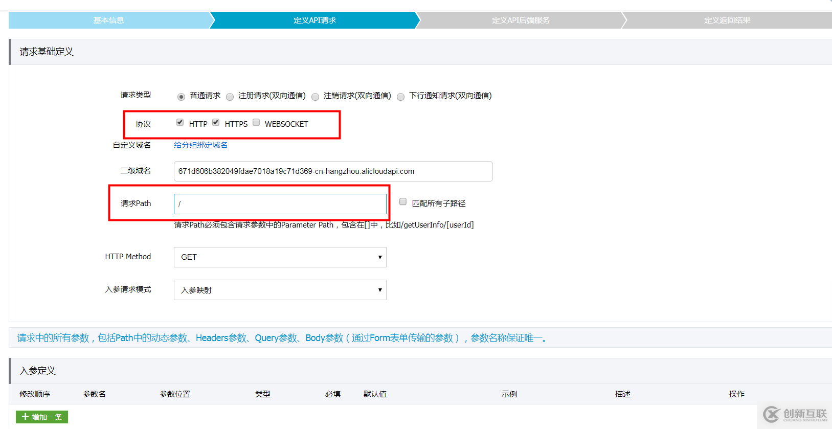Click the 描述 column header

tap(623, 394)
